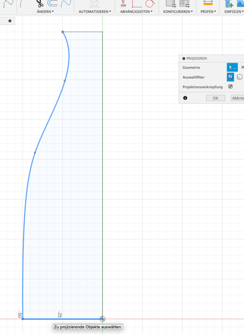
Task: Enable the bodies selection filter
Action: coord(239,77)
